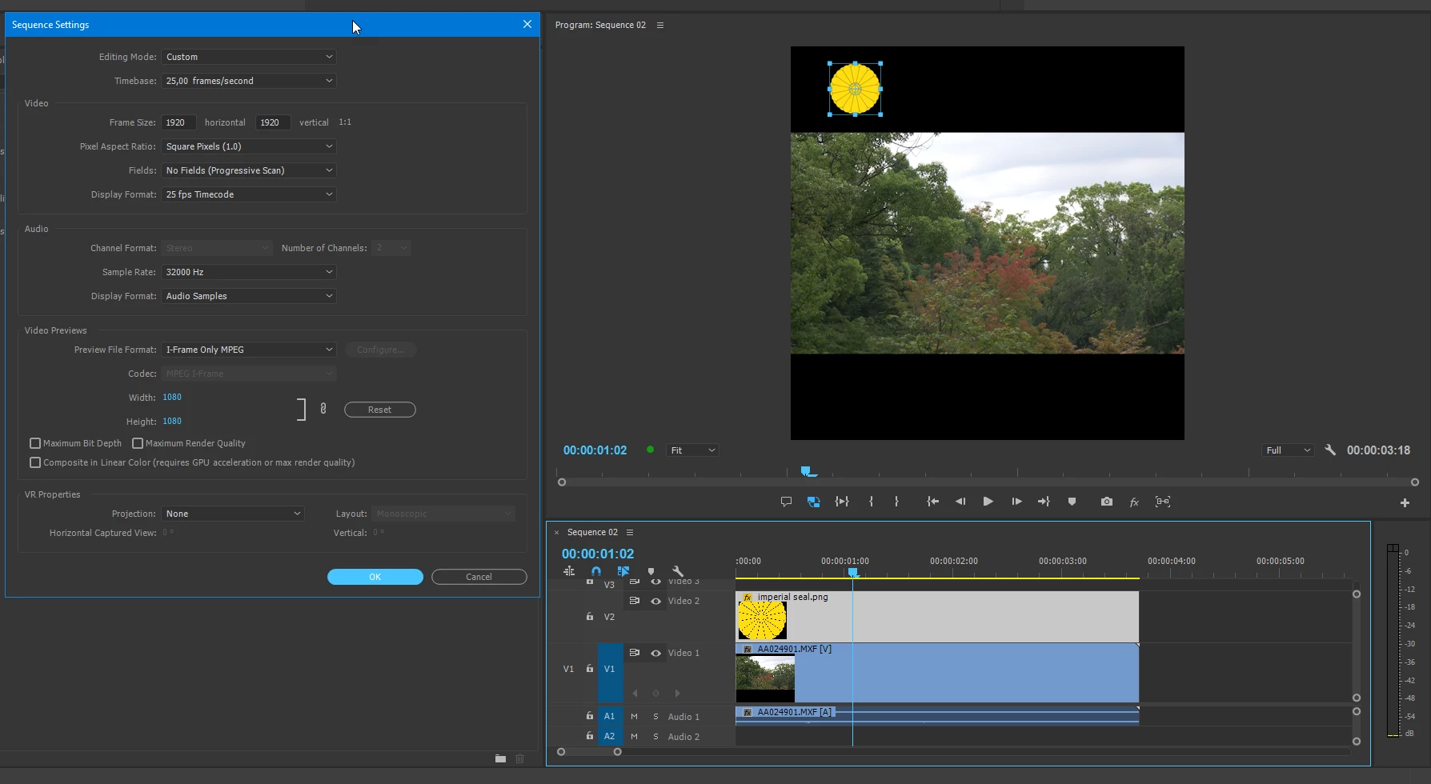Open audio Display Format dropdown

(249, 296)
